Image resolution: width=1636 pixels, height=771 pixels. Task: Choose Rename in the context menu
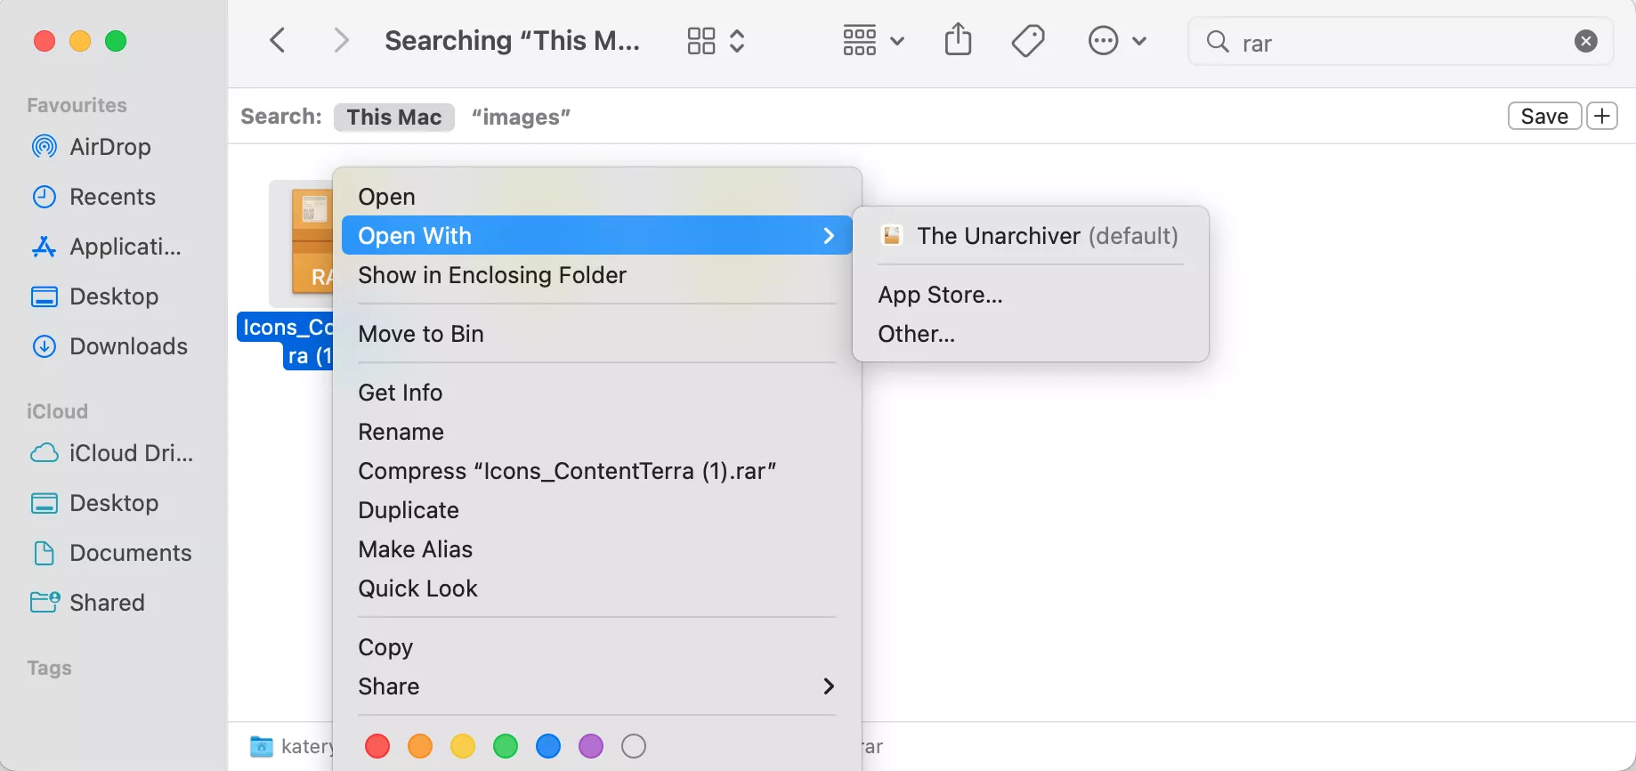pyautogui.click(x=596, y=431)
